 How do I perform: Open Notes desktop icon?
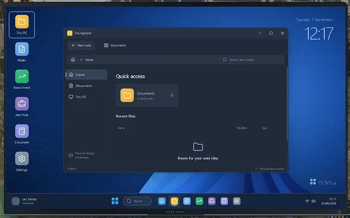point(22,52)
